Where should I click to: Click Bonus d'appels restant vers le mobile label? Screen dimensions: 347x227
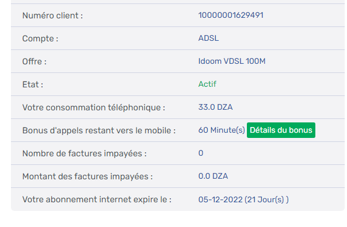click(x=99, y=130)
